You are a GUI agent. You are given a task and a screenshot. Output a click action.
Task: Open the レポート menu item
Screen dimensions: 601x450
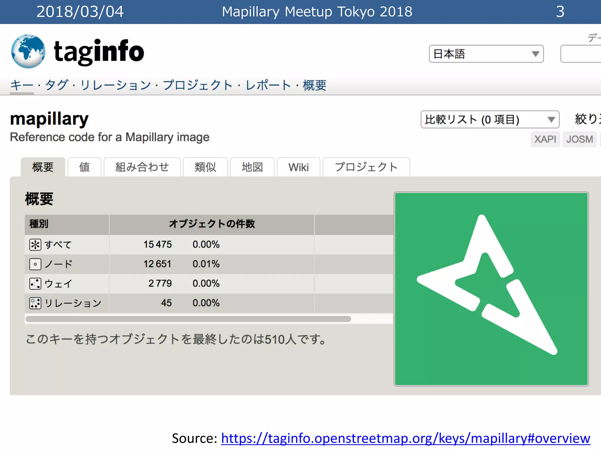click(x=268, y=85)
